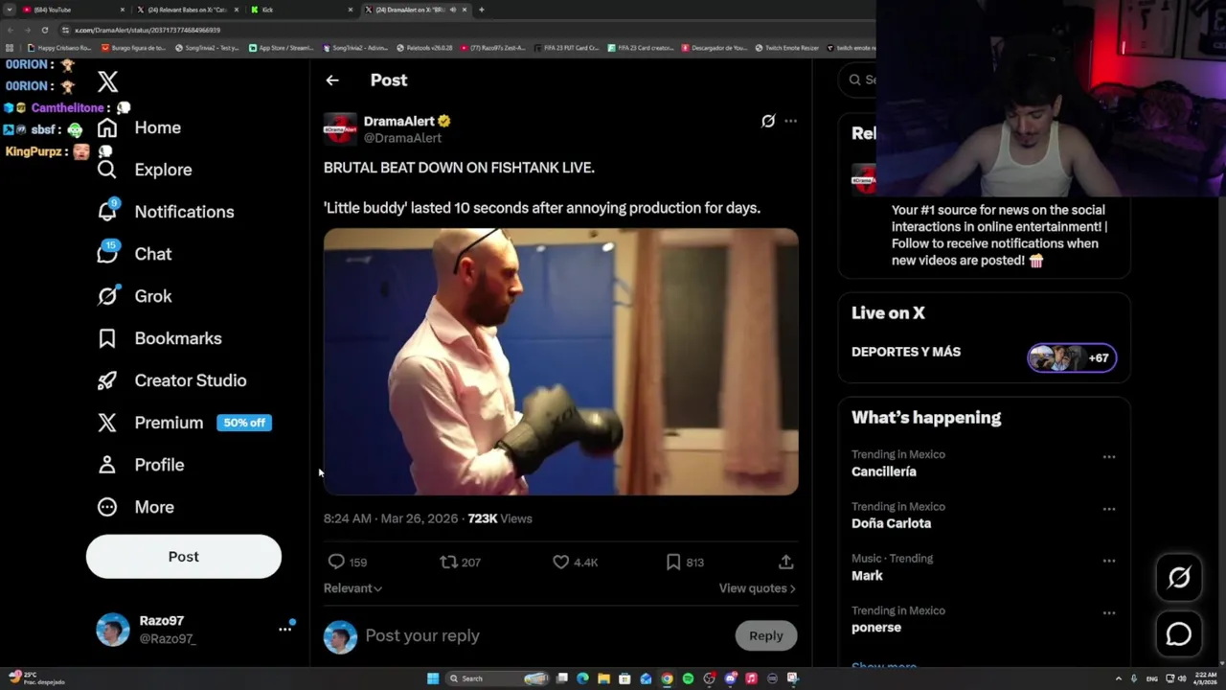Open Discord from the taskbar
Screen dimensions: 1226x690
(x=730, y=678)
